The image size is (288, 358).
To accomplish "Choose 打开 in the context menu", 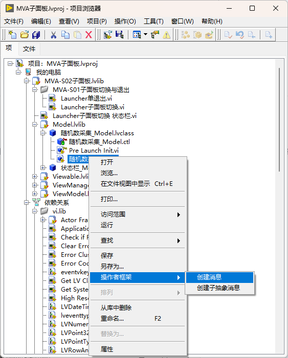I will coord(138,162).
